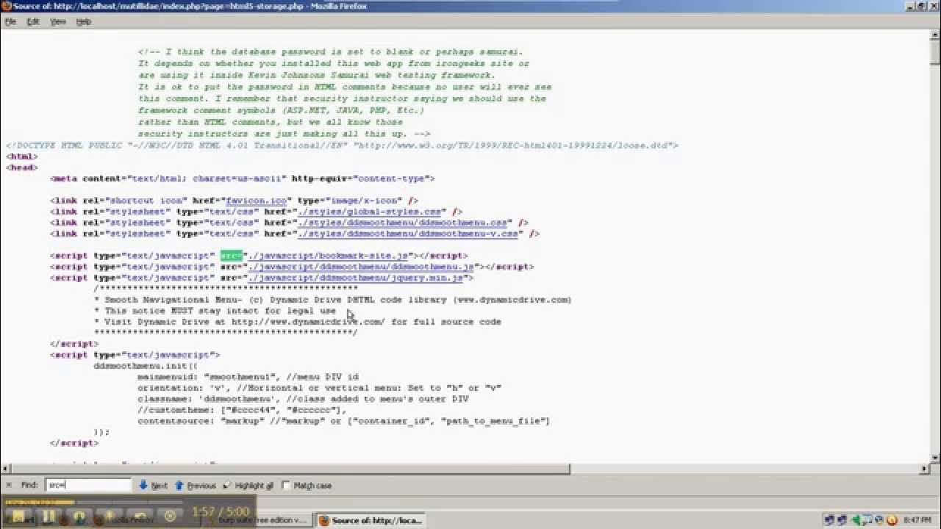The height and width of the screenshot is (529, 941).
Task: Click the mainmenuid: "smoothmenu1" line
Action: coord(248,377)
